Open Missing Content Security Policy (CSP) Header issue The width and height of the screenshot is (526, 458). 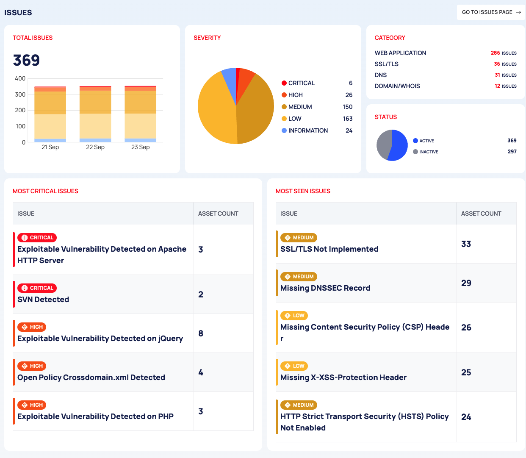tap(365, 333)
